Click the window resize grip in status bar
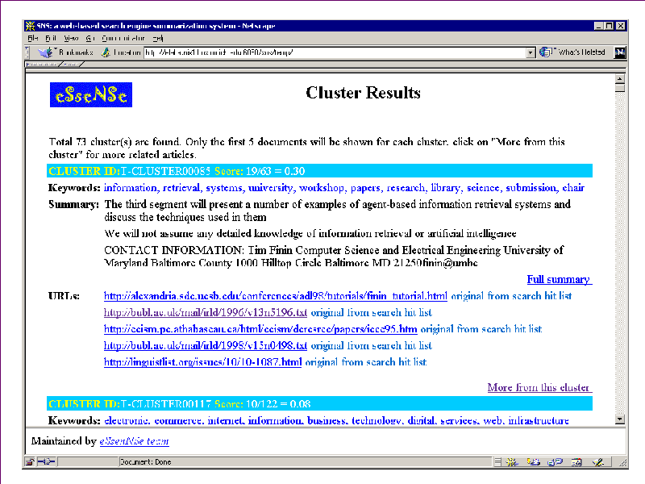This screenshot has height=484, width=645. click(x=623, y=463)
